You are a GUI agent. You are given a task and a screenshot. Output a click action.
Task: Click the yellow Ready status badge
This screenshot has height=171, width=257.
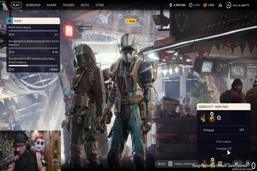131,21
